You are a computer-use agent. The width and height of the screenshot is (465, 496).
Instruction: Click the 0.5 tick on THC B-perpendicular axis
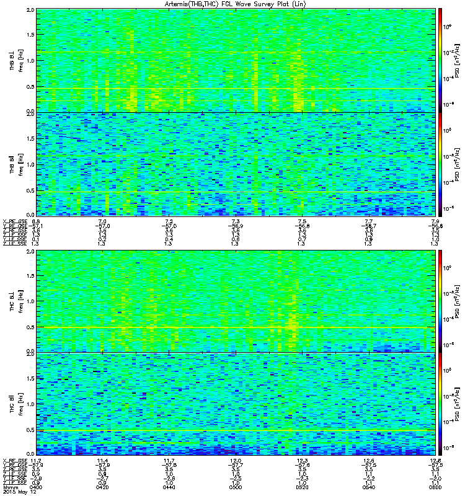[x=30, y=327]
